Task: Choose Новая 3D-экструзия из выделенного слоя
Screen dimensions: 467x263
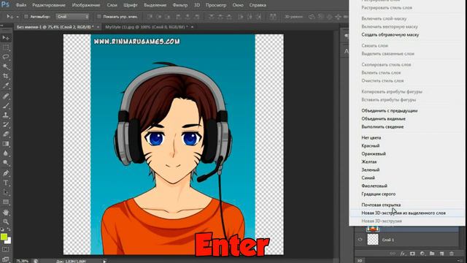Action: [x=404, y=213]
